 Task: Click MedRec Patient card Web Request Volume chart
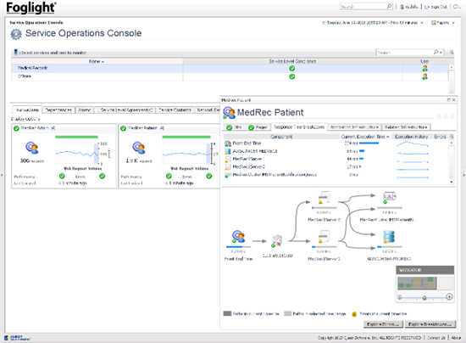[186, 154]
